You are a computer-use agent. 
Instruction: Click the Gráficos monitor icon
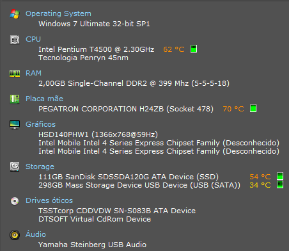15,125
